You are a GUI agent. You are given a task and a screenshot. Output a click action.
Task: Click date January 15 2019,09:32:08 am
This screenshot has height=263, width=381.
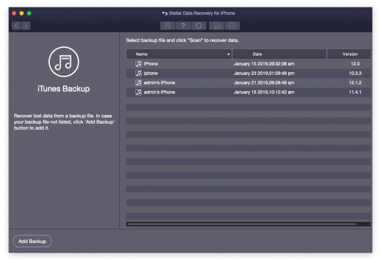264,64
